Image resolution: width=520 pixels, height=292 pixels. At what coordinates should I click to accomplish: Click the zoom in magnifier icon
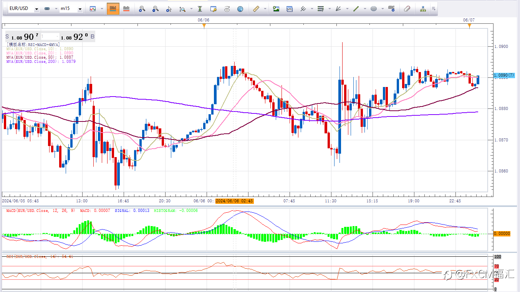pos(142,8)
